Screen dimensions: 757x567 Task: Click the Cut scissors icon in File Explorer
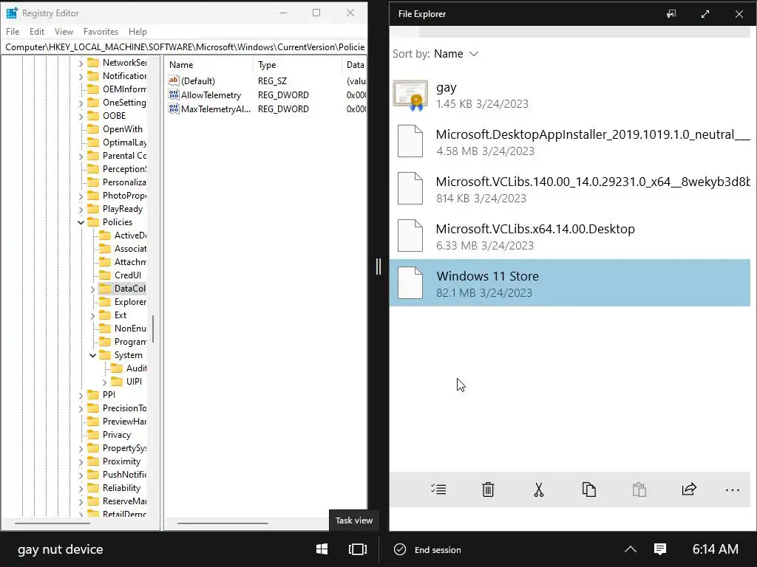(x=539, y=489)
